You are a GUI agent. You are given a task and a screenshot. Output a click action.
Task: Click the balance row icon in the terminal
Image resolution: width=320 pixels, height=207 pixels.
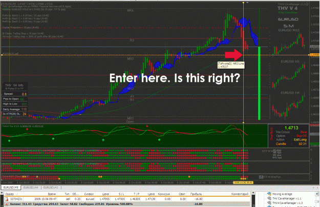coord(6,204)
